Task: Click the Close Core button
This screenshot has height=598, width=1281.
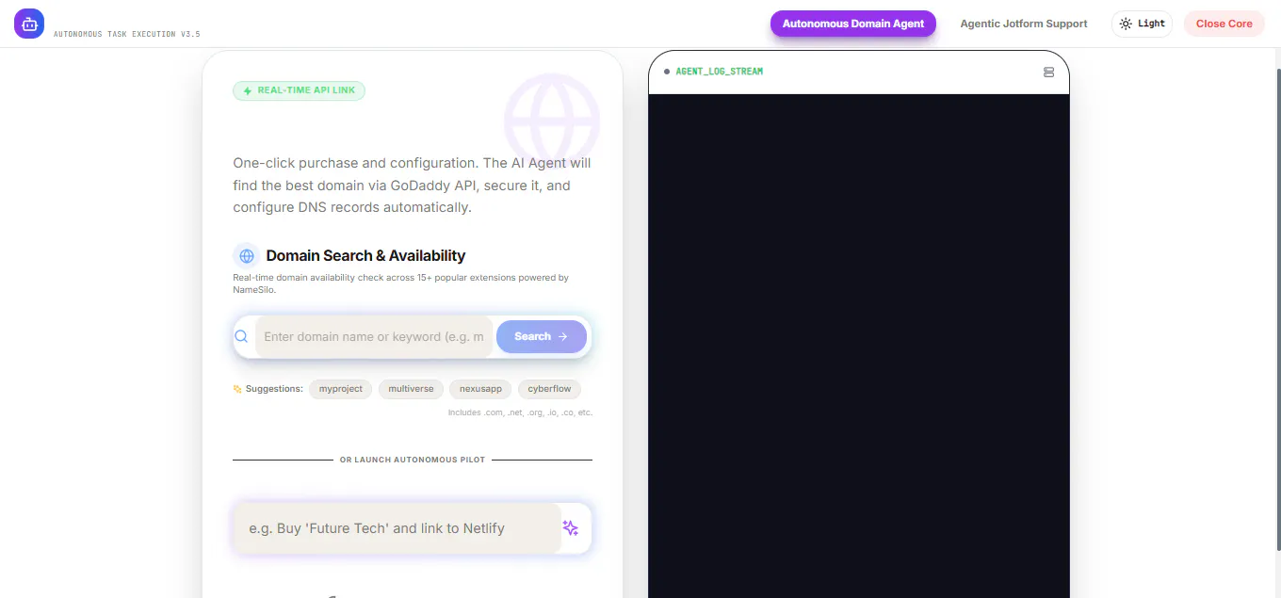Action: point(1224,24)
